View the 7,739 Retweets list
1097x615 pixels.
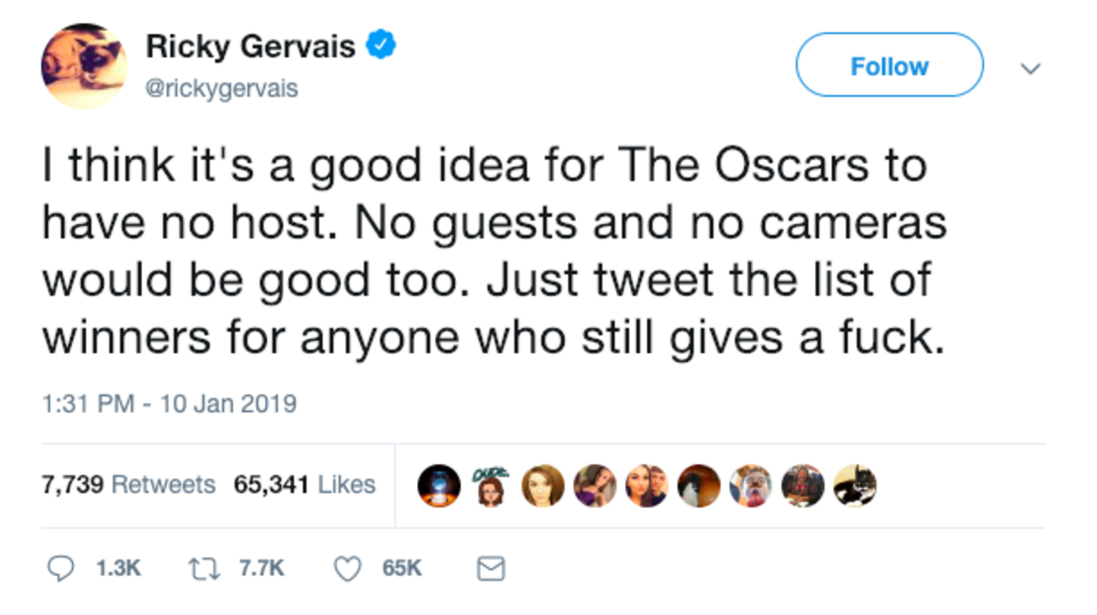(129, 484)
